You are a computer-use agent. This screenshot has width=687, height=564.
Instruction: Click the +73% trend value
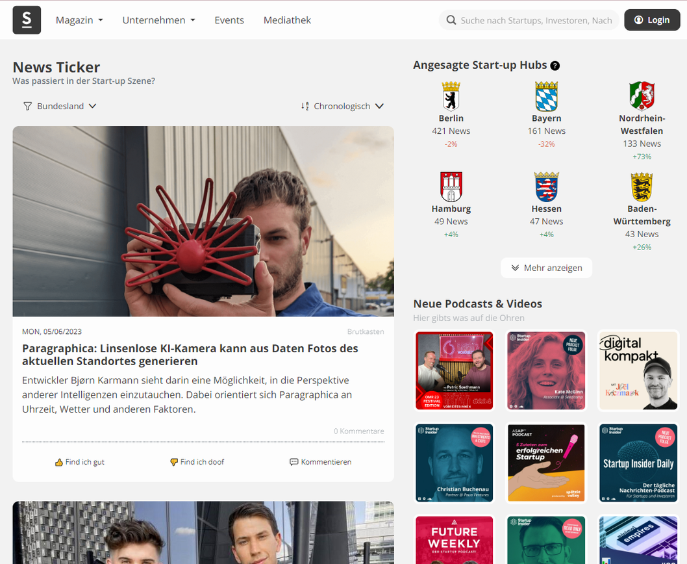[x=642, y=157]
